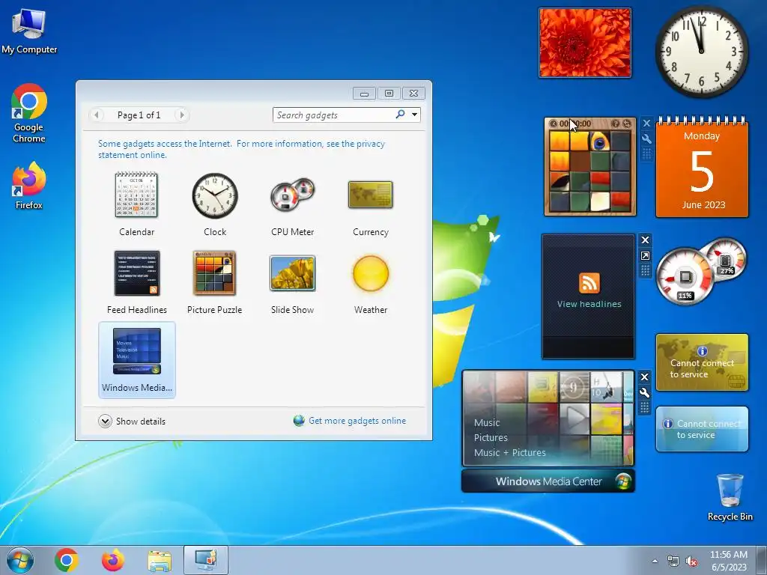Open the Windows Start button
Image resolution: width=767 pixels, height=575 pixels.
[20, 560]
